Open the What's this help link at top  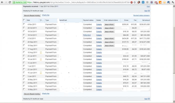(45, 15)
